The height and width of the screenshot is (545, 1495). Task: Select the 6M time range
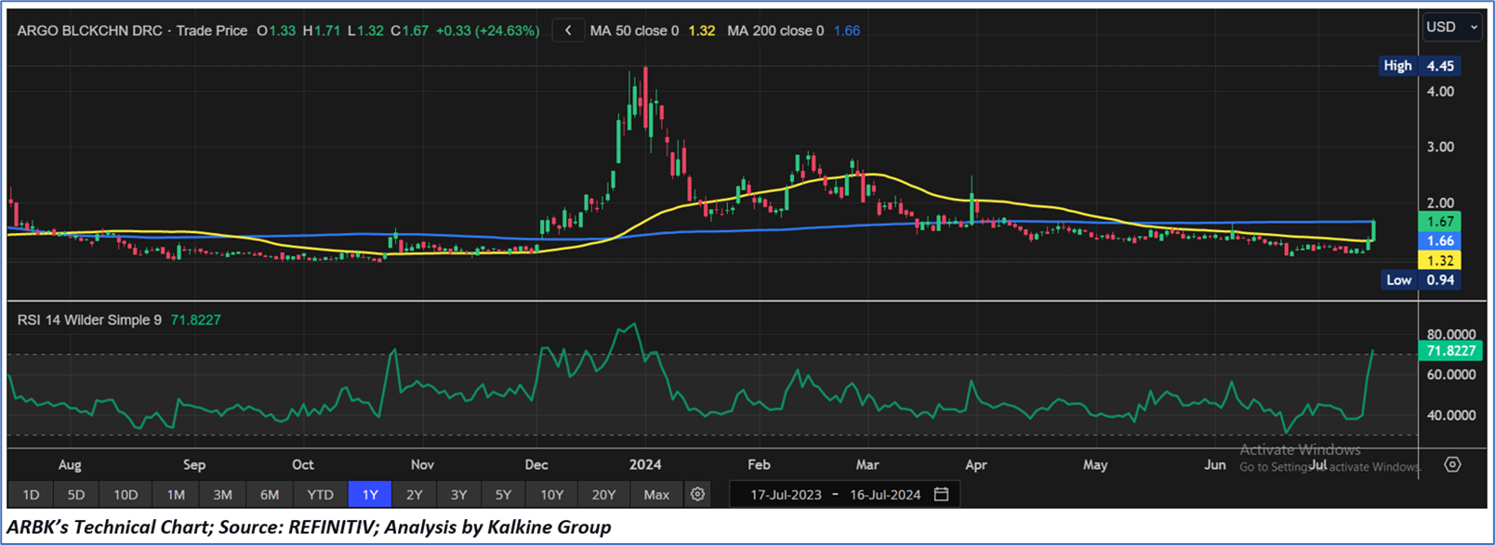click(x=270, y=495)
